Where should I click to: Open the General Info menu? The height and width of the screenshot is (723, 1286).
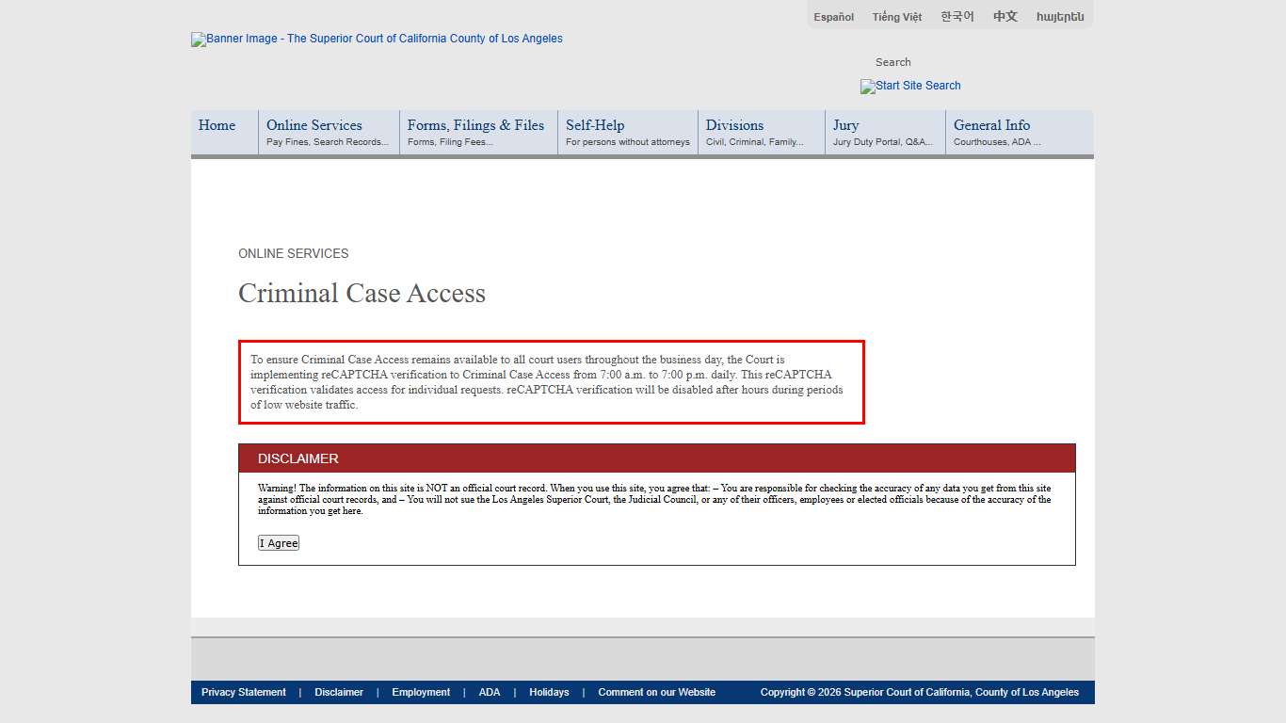(x=991, y=125)
